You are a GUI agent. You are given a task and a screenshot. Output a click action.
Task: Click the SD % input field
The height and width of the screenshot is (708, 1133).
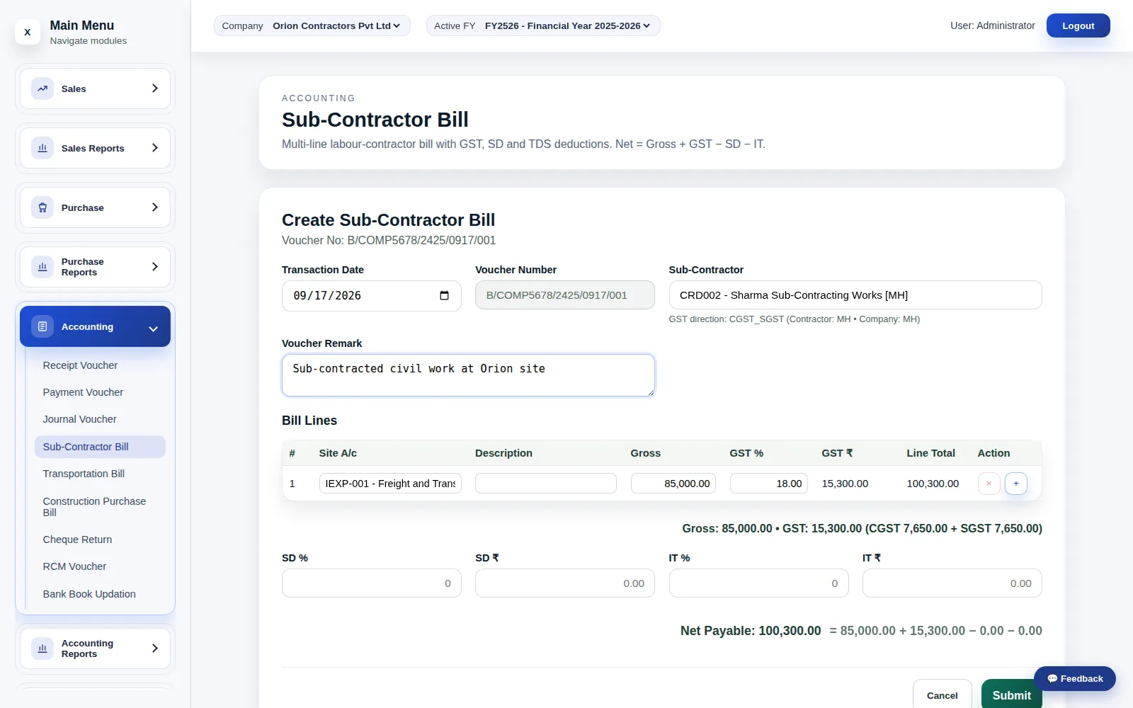[372, 583]
